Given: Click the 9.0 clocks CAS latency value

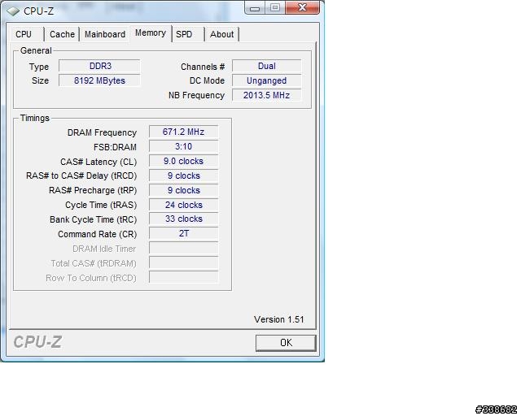Looking at the screenshot, I should pos(183,161).
